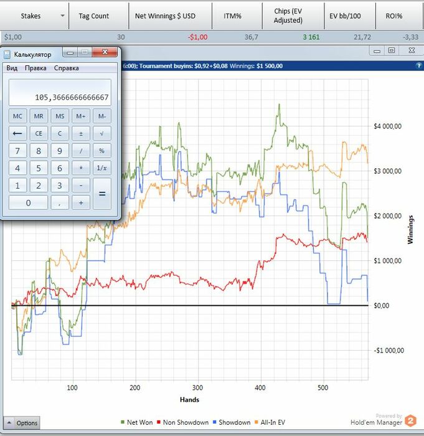Click the -$1,00 net winnings cell
Screen dimensions: 424x436
[198, 37]
